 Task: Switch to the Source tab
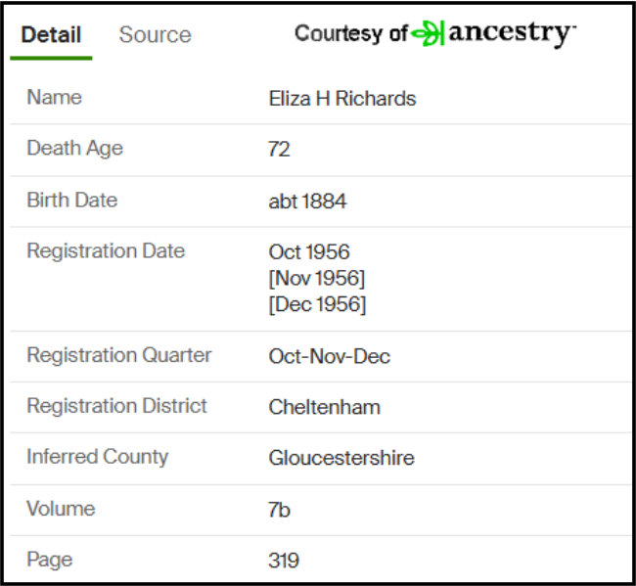pos(155,34)
